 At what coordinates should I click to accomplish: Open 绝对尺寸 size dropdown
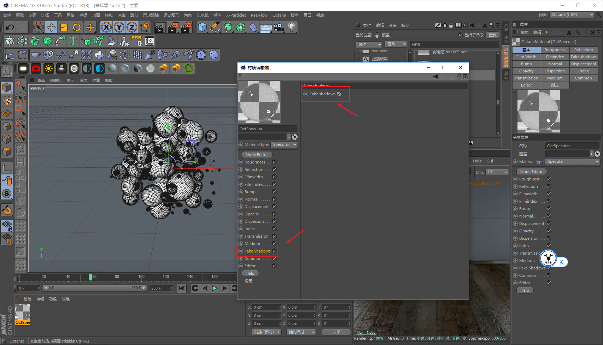click(x=301, y=332)
